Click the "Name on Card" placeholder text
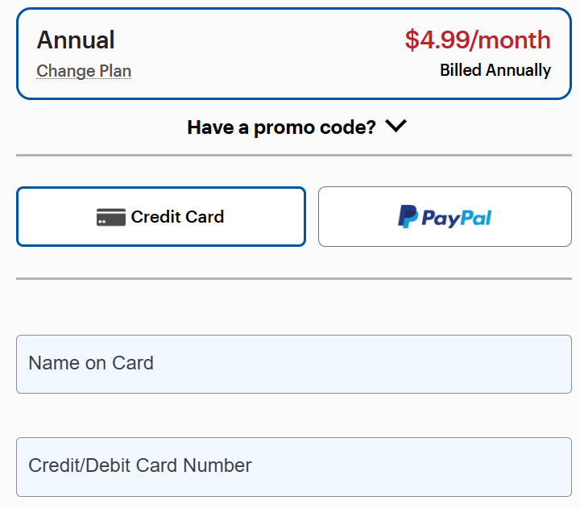Screen dimensions: 580x509 (x=91, y=363)
